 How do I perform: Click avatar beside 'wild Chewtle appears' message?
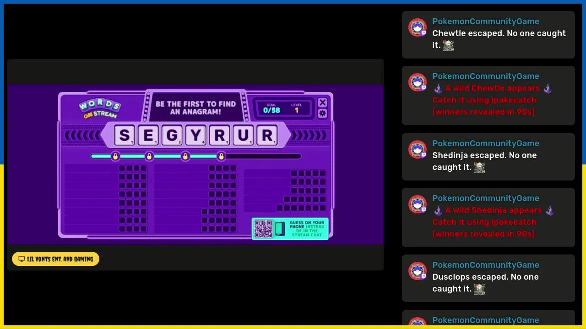click(418, 83)
